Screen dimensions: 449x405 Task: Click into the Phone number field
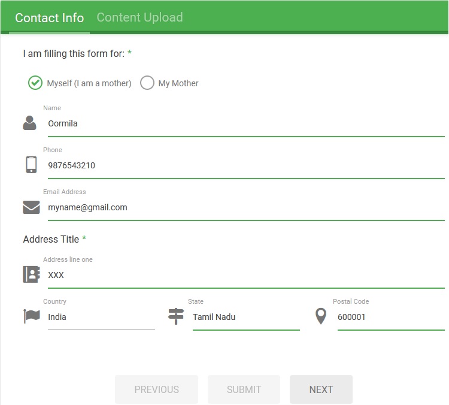tap(245, 166)
